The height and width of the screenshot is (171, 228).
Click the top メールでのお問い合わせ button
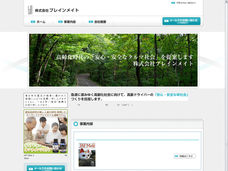click(x=181, y=21)
